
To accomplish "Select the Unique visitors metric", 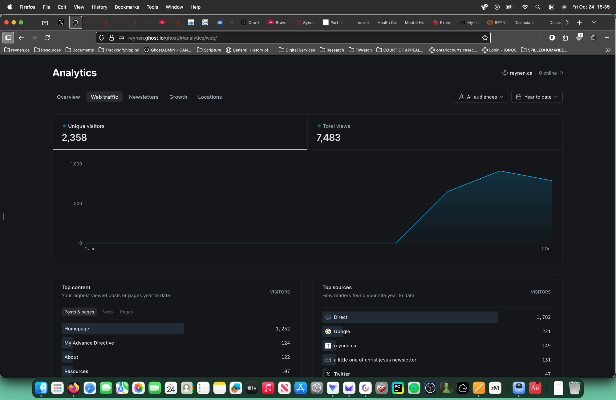I will click(x=86, y=132).
